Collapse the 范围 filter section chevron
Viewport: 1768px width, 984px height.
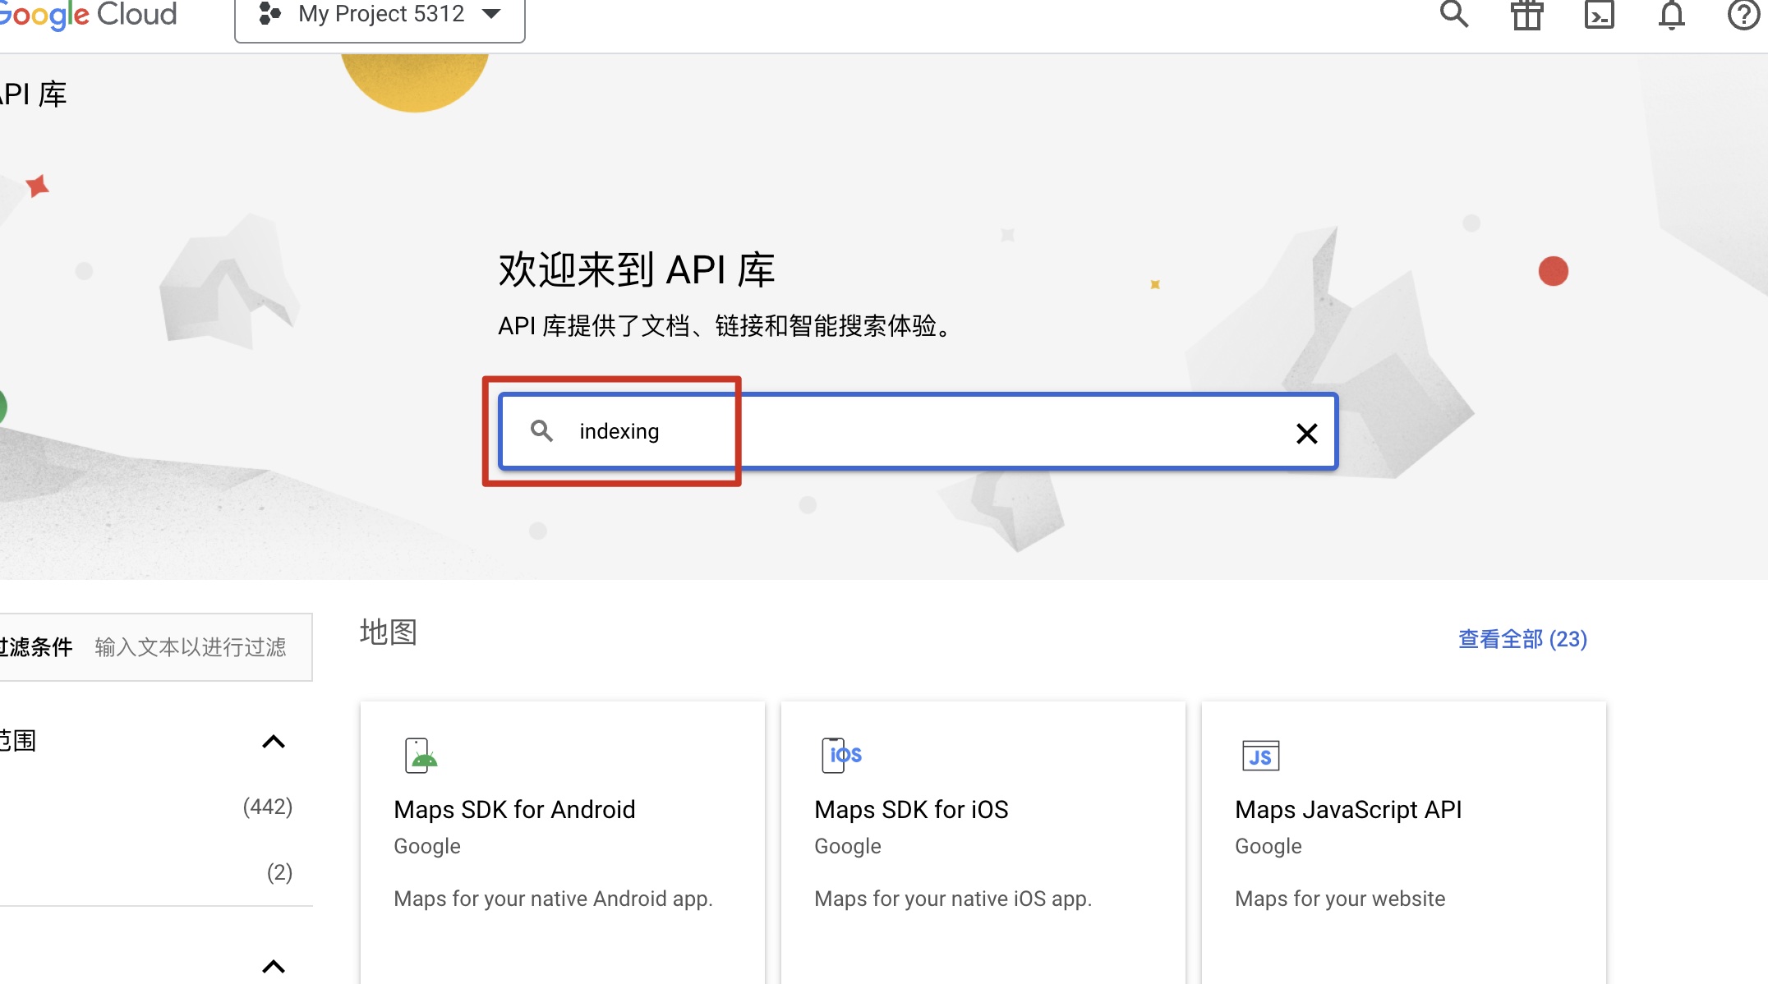tap(273, 742)
